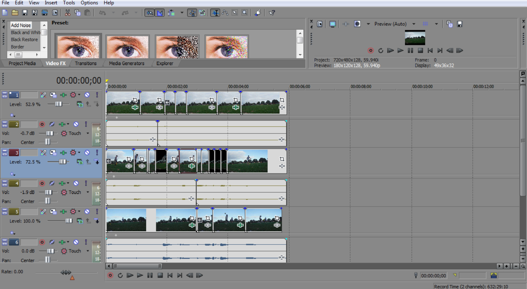Pause playback in the preview transport controls
Screen dimensions: 527x289
(x=410, y=50)
